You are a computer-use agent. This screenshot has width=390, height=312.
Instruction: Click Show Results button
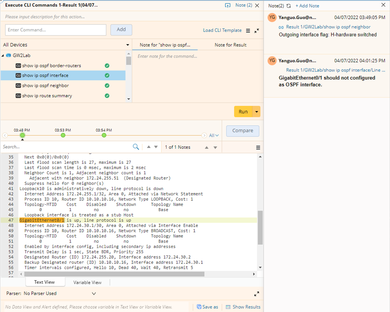[243, 307]
